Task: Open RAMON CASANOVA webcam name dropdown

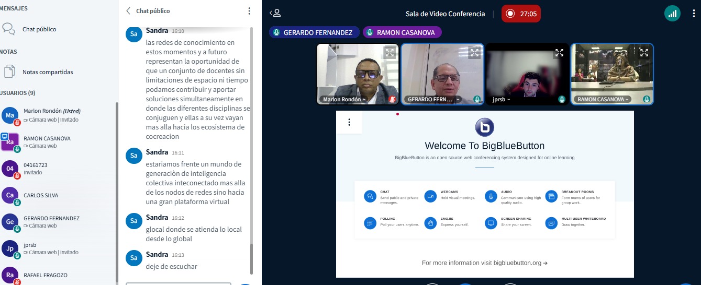Action: coord(602,99)
